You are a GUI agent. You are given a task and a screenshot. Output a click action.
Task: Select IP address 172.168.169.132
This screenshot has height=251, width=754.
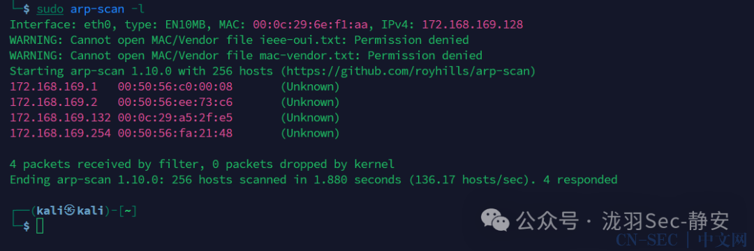pos(60,118)
